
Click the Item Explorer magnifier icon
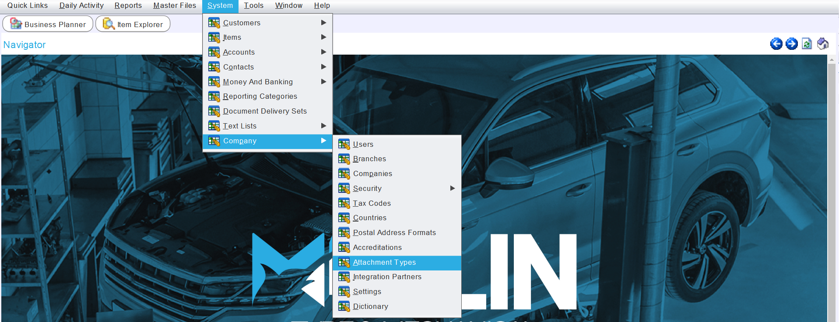point(109,24)
